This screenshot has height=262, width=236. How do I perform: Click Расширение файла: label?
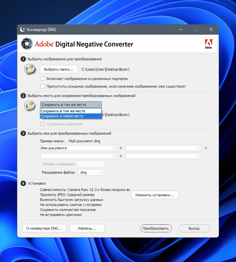click(x=59, y=172)
